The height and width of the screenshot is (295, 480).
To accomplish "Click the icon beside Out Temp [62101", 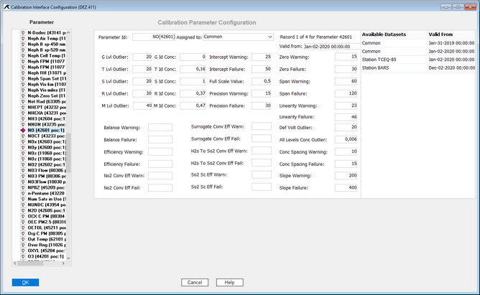I will (23, 239).
